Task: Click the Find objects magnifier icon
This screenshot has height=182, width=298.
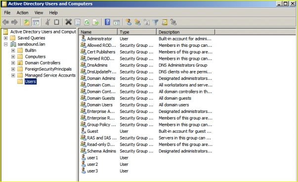Action: pyautogui.click(x=165, y=22)
